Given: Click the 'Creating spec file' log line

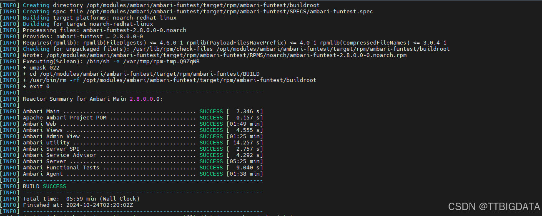Looking at the screenshot, I should point(186,12).
